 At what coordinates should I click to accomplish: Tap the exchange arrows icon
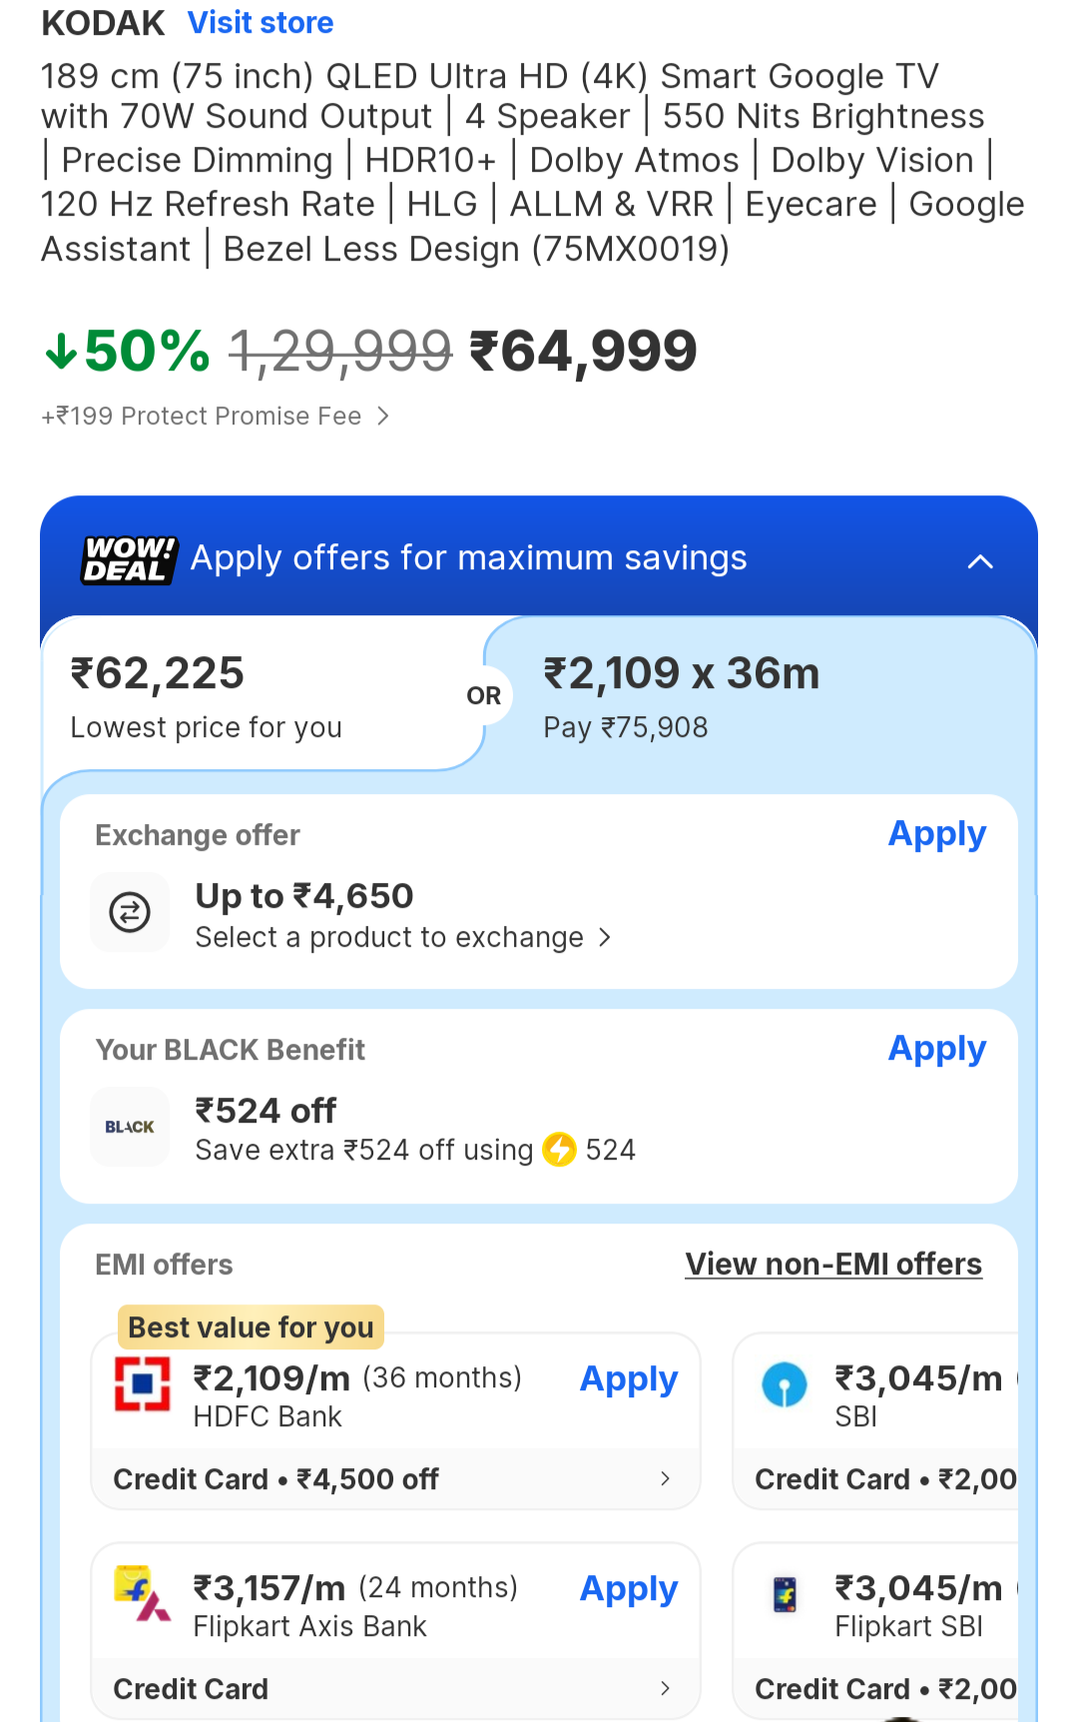click(x=130, y=912)
